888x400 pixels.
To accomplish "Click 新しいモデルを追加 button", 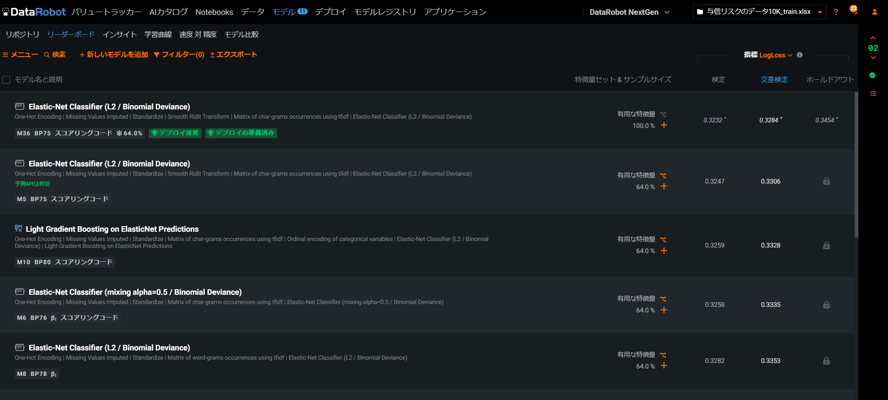I will pyautogui.click(x=113, y=55).
